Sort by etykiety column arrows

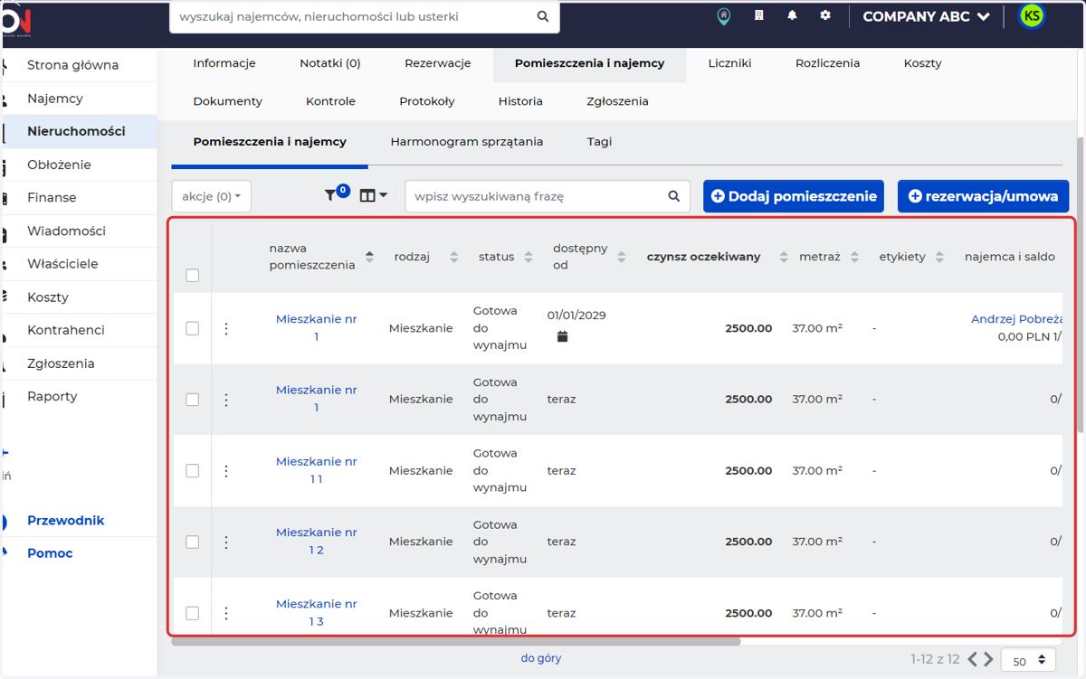(x=940, y=257)
